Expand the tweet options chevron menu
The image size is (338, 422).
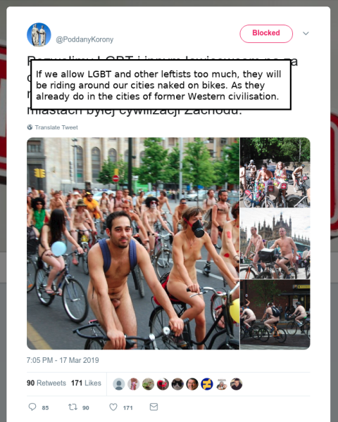click(x=306, y=33)
